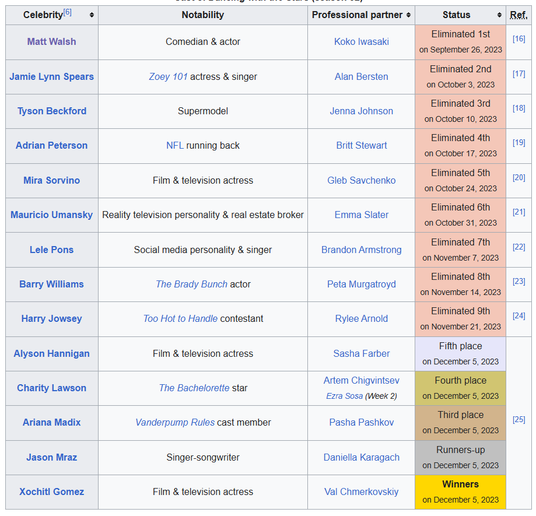
Task: Jump to reference [18]
Action: (519, 108)
